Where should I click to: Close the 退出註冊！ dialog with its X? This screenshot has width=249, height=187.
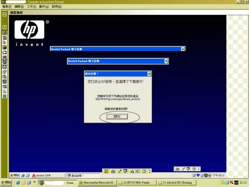(149, 74)
